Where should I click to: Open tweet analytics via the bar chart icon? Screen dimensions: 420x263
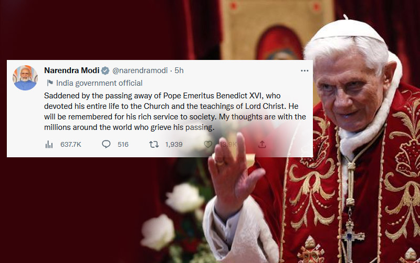[49, 144]
